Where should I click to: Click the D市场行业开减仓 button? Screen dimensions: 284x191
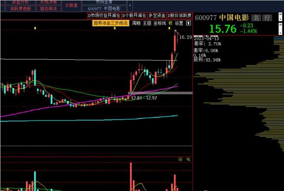click(x=104, y=16)
